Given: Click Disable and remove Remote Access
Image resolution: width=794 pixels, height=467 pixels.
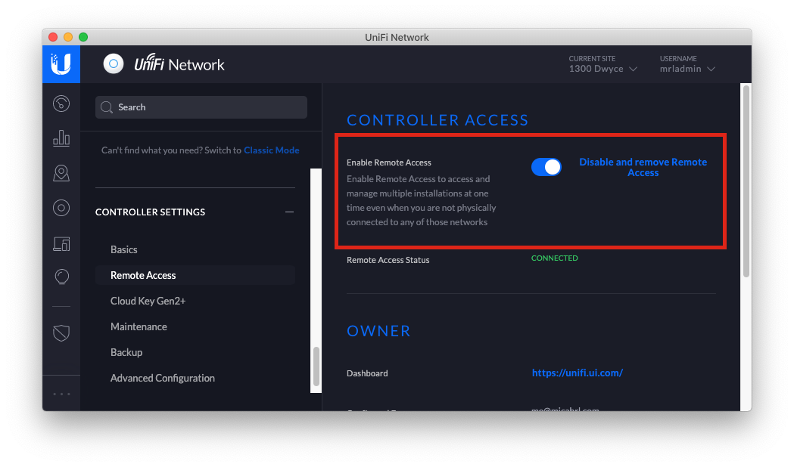Looking at the screenshot, I should [643, 167].
